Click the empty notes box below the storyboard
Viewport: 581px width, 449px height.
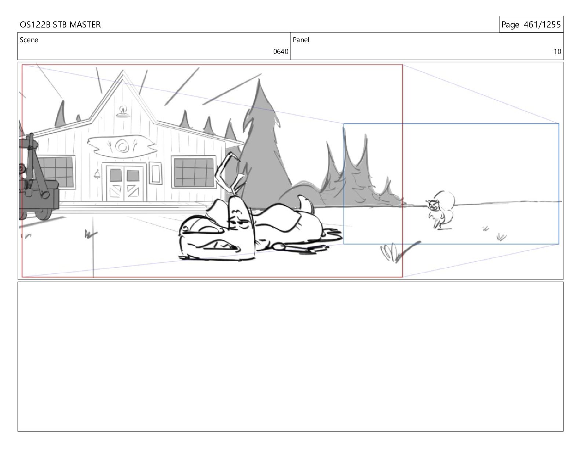point(290,357)
